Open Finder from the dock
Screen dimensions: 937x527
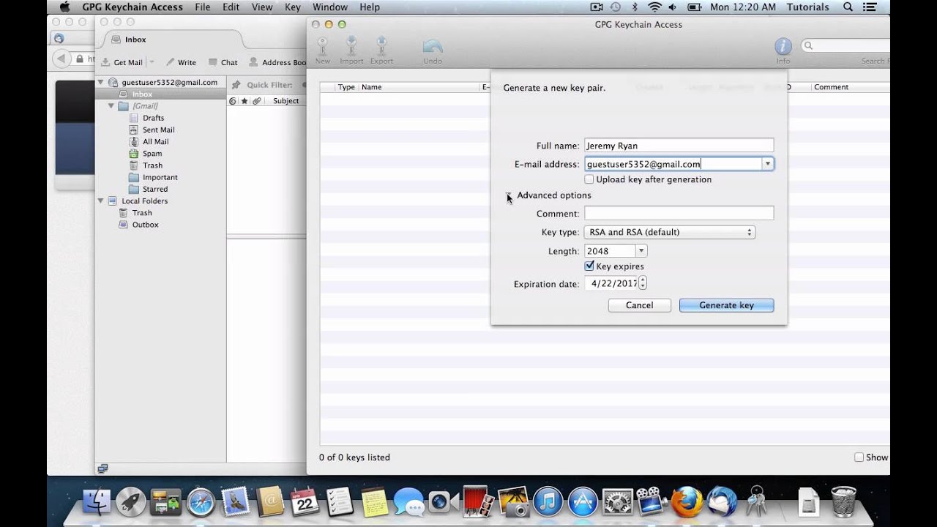pyautogui.click(x=97, y=502)
